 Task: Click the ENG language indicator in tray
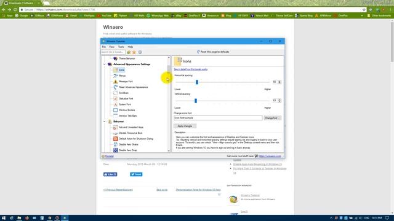pos(367,218)
